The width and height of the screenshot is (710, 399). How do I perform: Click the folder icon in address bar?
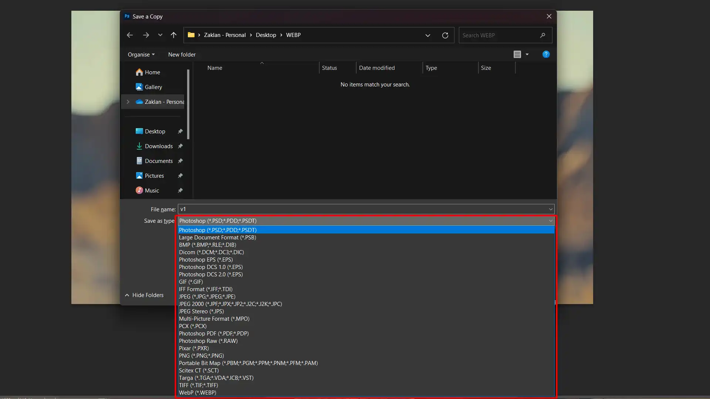[191, 35]
